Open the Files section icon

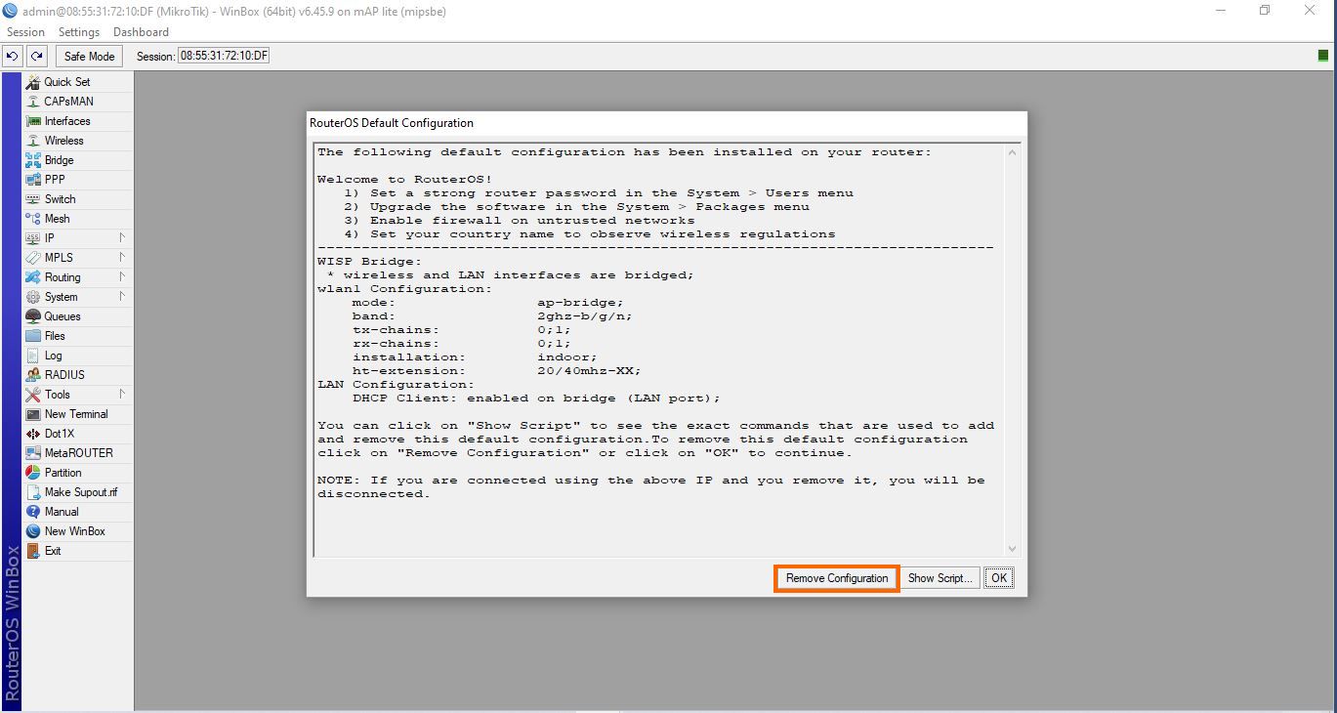pyautogui.click(x=33, y=336)
